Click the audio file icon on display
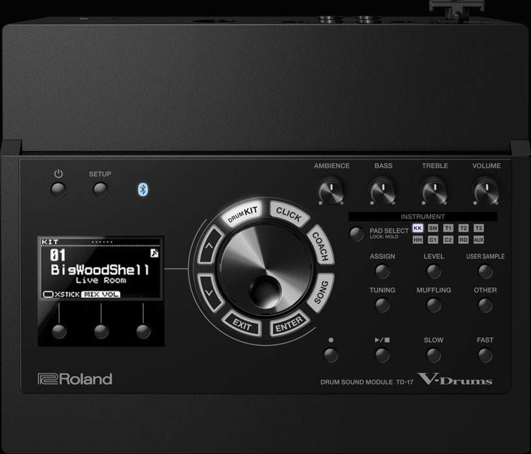Screen dimensions: 531x454 click(154, 253)
